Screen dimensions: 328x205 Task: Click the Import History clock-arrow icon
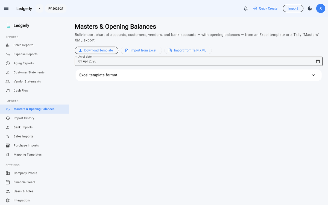(x=8, y=118)
